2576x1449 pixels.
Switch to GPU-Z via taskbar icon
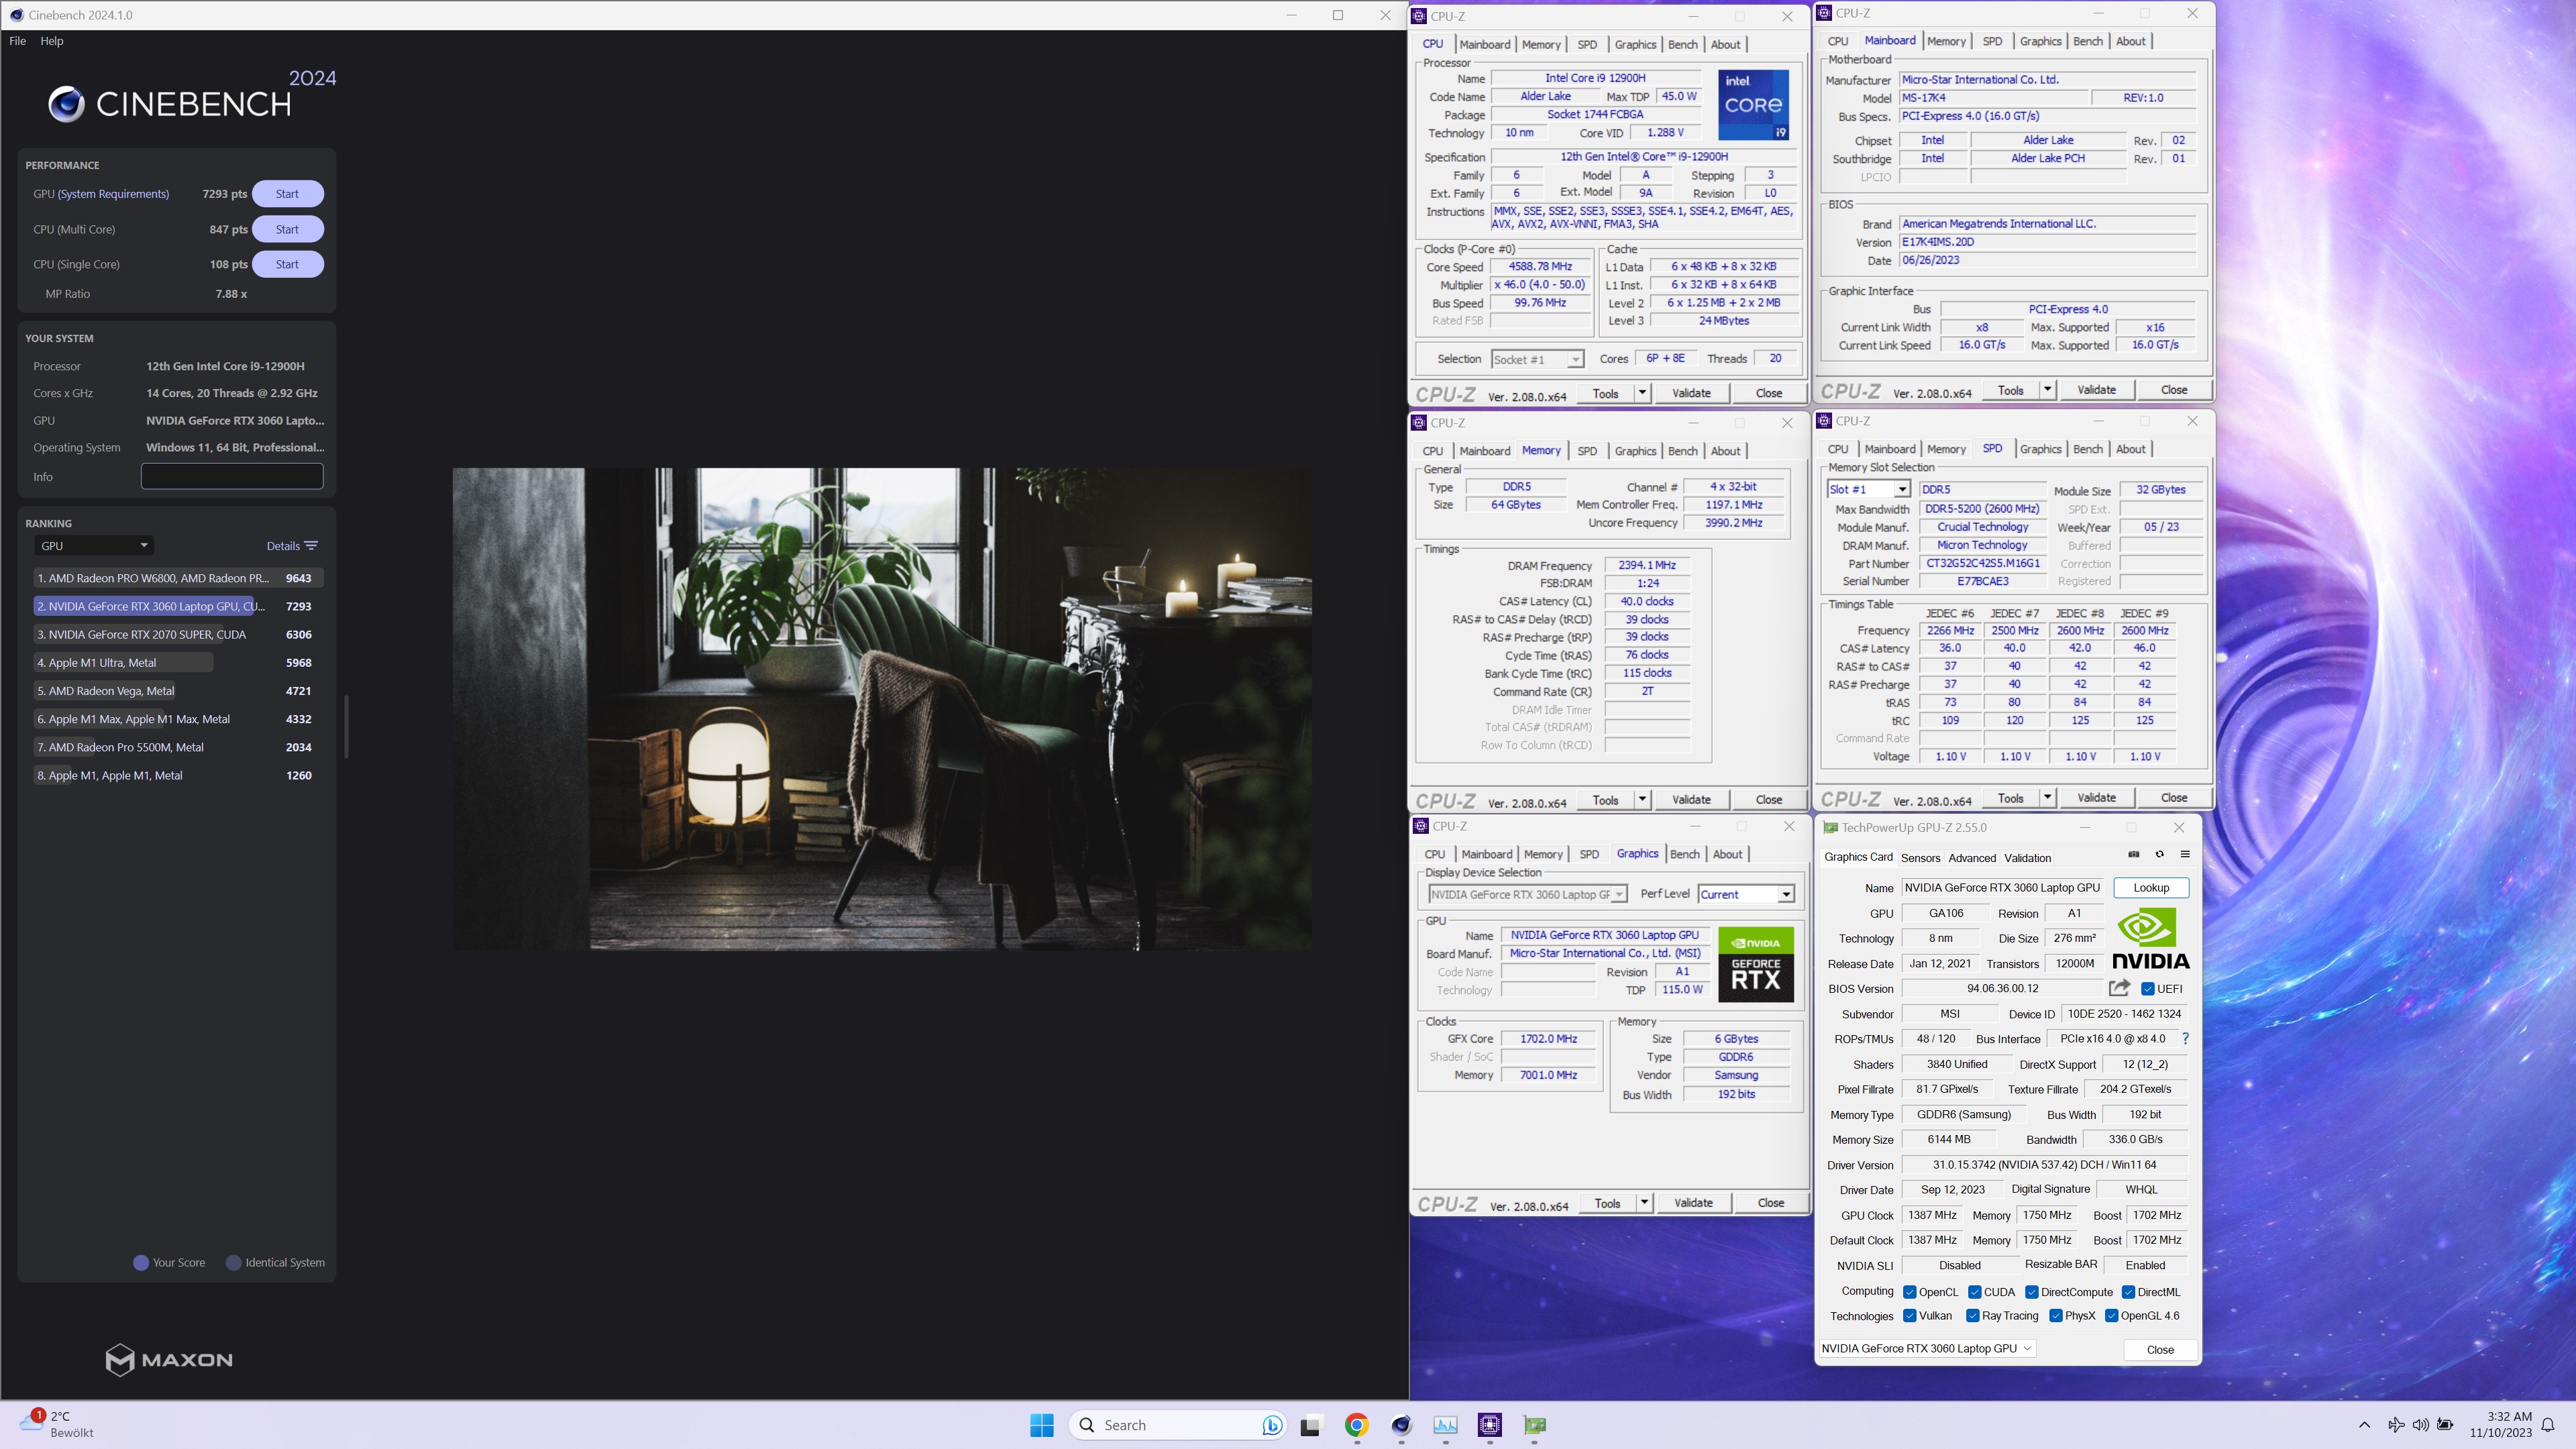(1535, 1425)
